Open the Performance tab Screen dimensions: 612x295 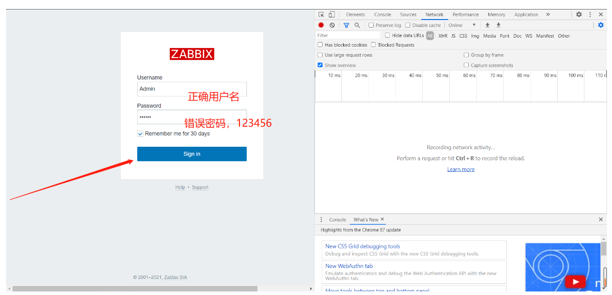(x=466, y=15)
